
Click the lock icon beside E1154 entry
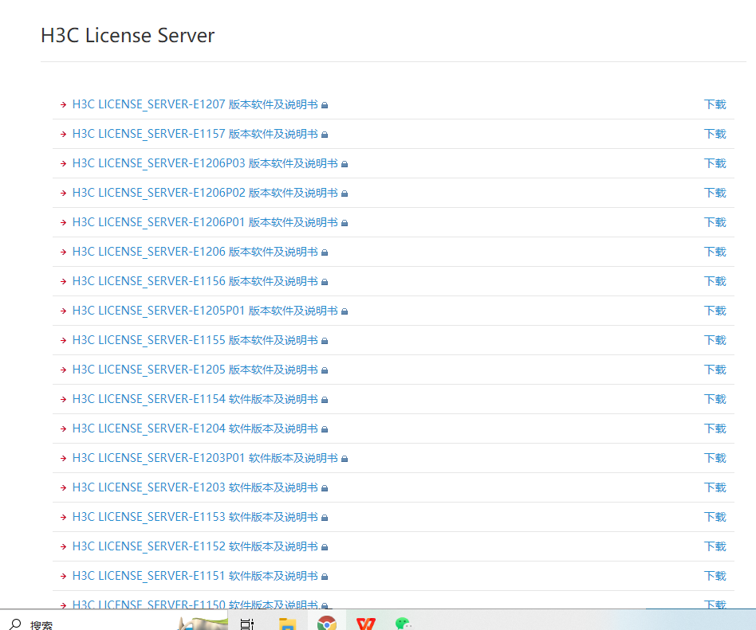(325, 399)
